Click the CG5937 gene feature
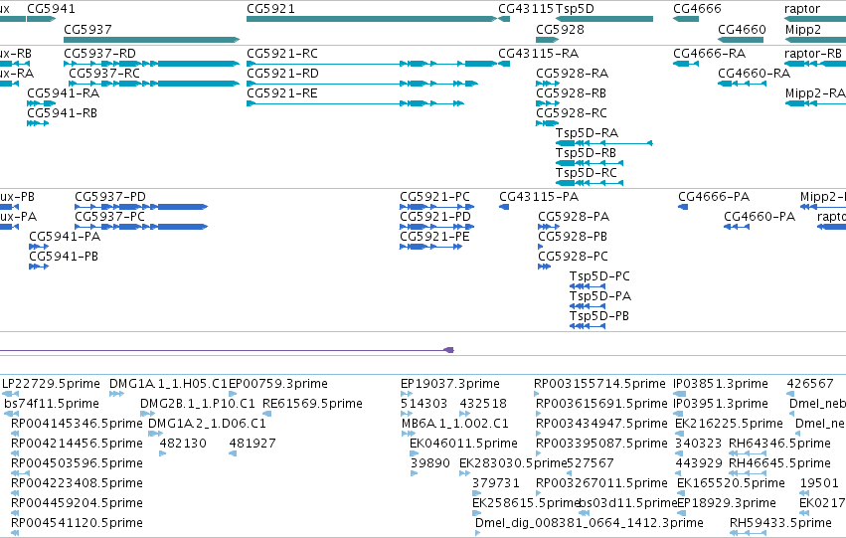The height and width of the screenshot is (538, 846). (152, 40)
